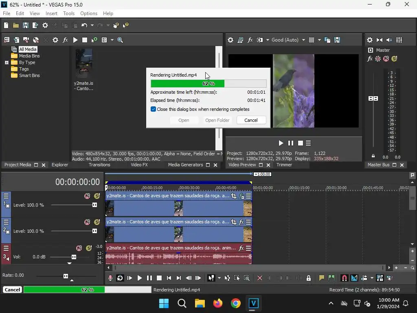
Task: Switch to the Explorer tab
Action: pos(60,165)
